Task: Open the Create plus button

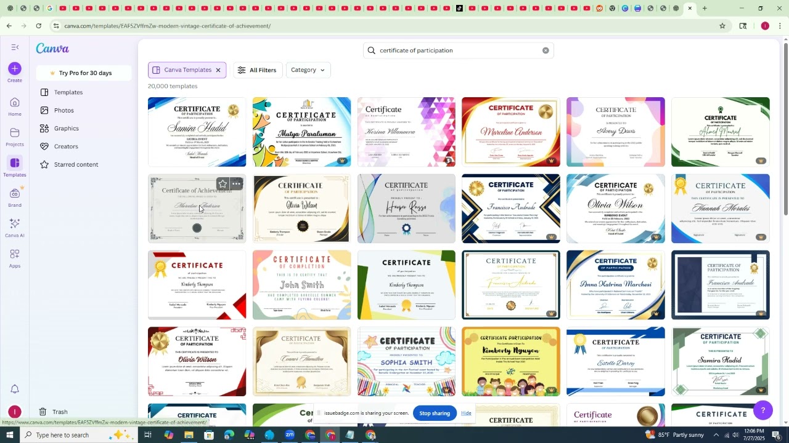Action: click(15, 68)
